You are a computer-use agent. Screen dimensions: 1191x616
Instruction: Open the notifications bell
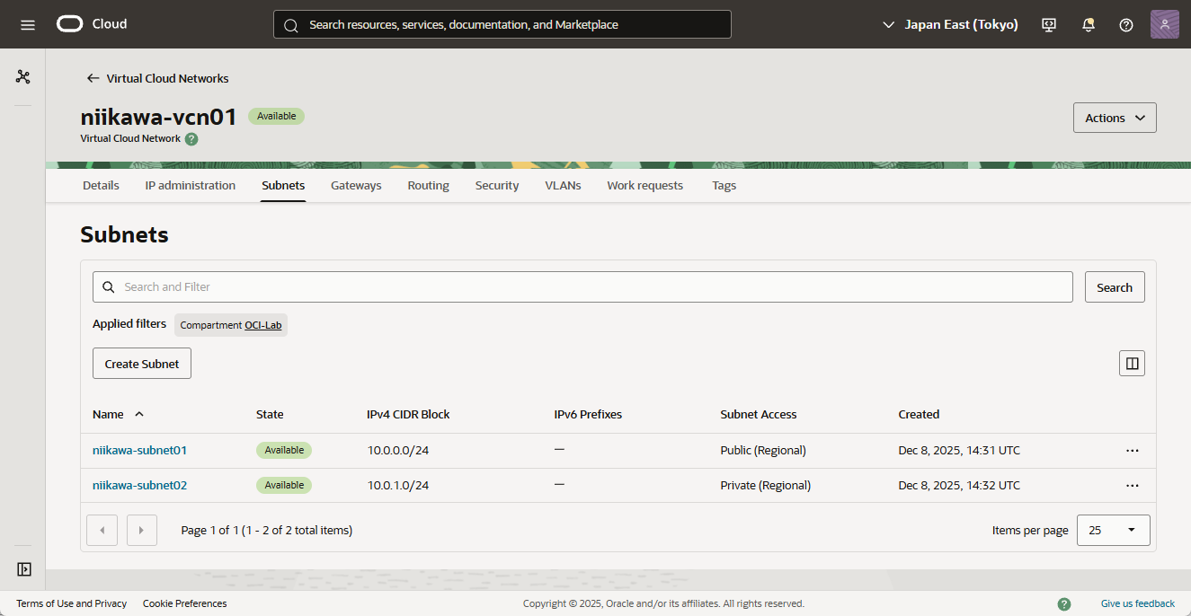pyautogui.click(x=1089, y=24)
